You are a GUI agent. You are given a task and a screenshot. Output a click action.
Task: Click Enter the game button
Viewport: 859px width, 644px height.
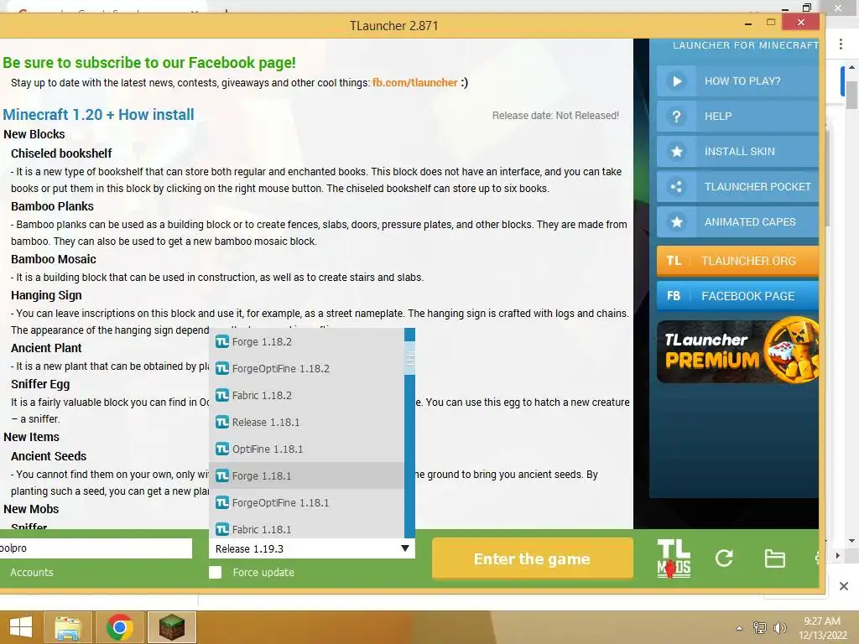tap(533, 558)
